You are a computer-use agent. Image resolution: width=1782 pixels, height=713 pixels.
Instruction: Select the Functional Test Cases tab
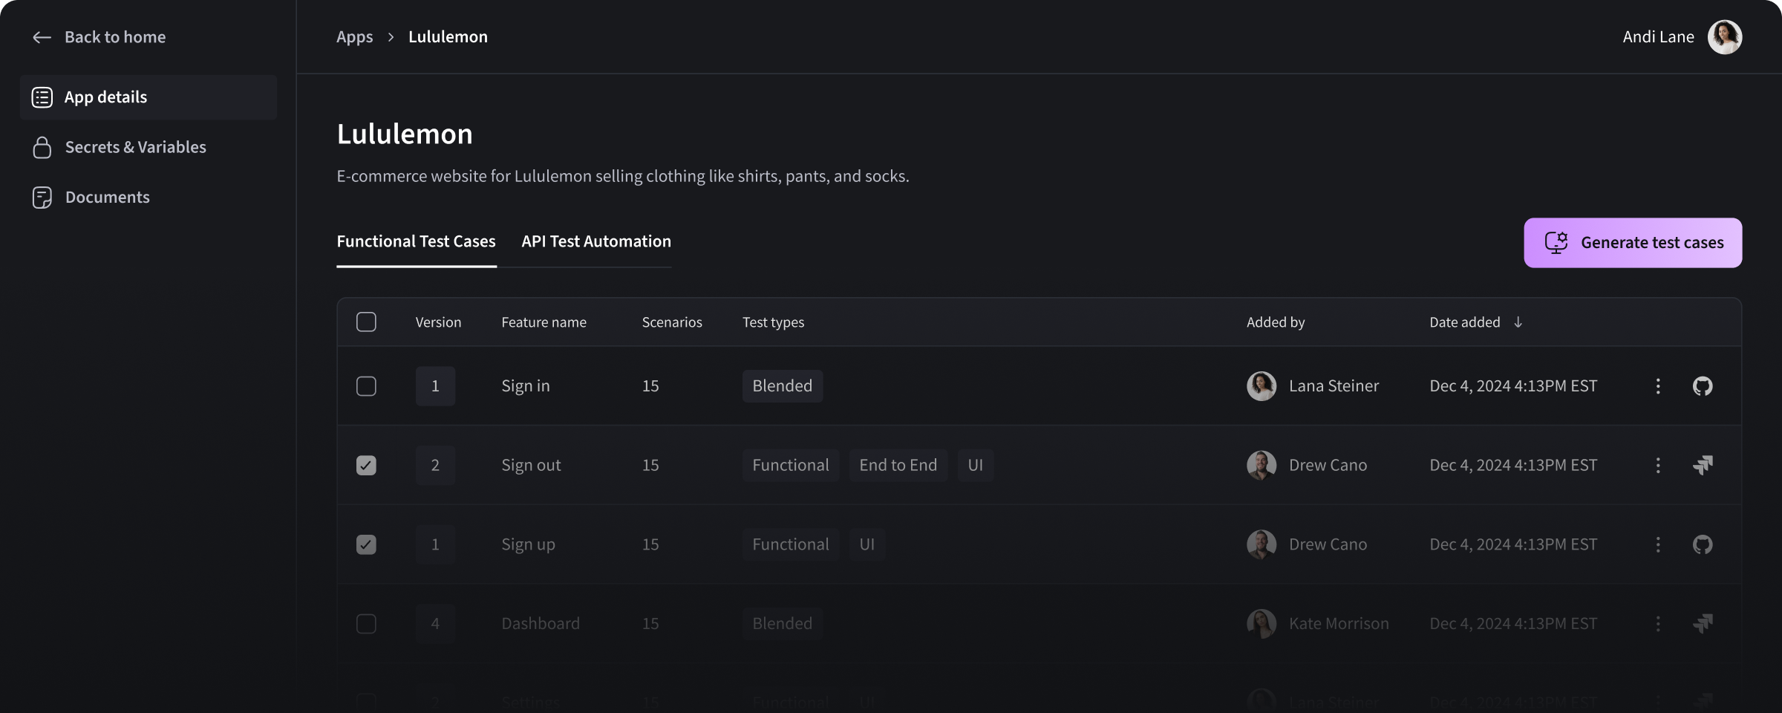click(416, 241)
